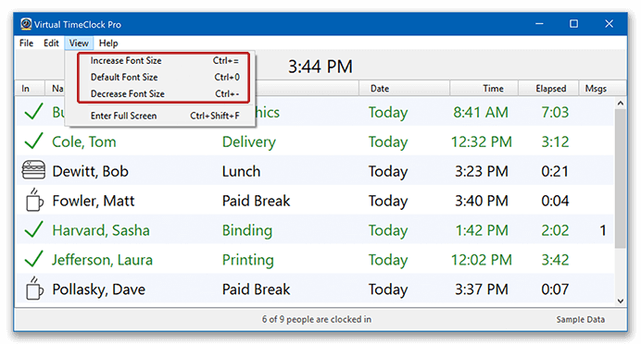Open the Help menu
The height and width of the screenshot is (344, 641).
108,43
